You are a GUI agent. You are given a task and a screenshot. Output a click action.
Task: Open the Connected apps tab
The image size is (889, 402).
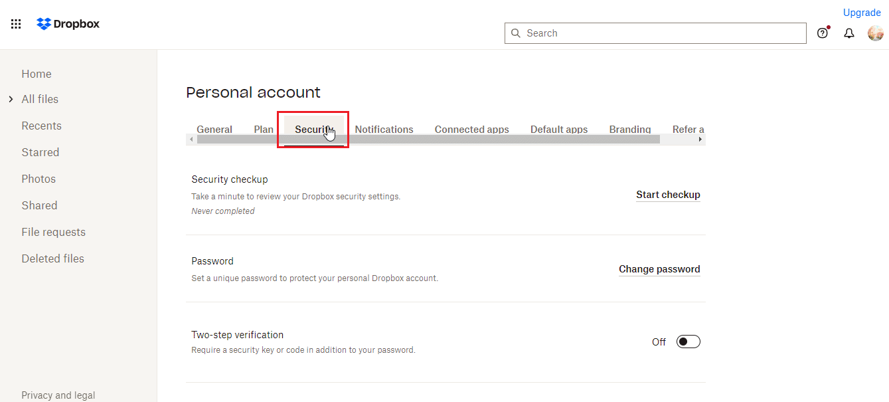(x=471, y=129)
